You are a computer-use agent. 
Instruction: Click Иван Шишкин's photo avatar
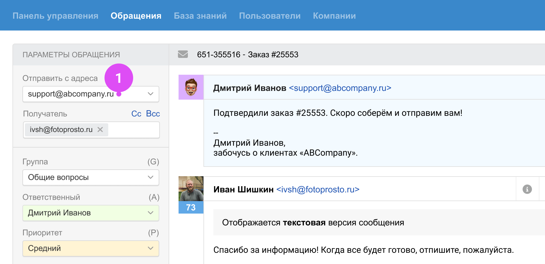pos(191,189)
